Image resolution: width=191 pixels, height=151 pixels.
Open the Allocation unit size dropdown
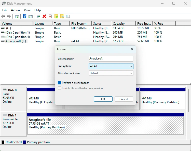click(111, 73)
